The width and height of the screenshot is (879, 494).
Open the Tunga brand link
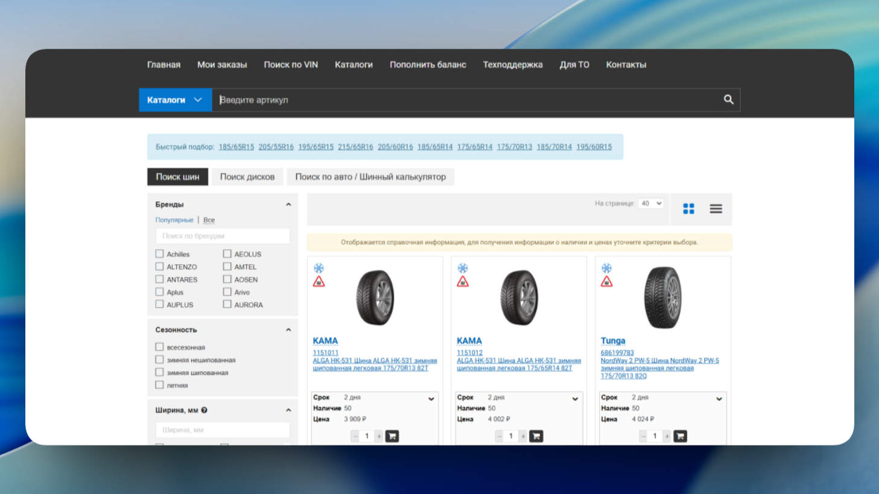(613, 341)
